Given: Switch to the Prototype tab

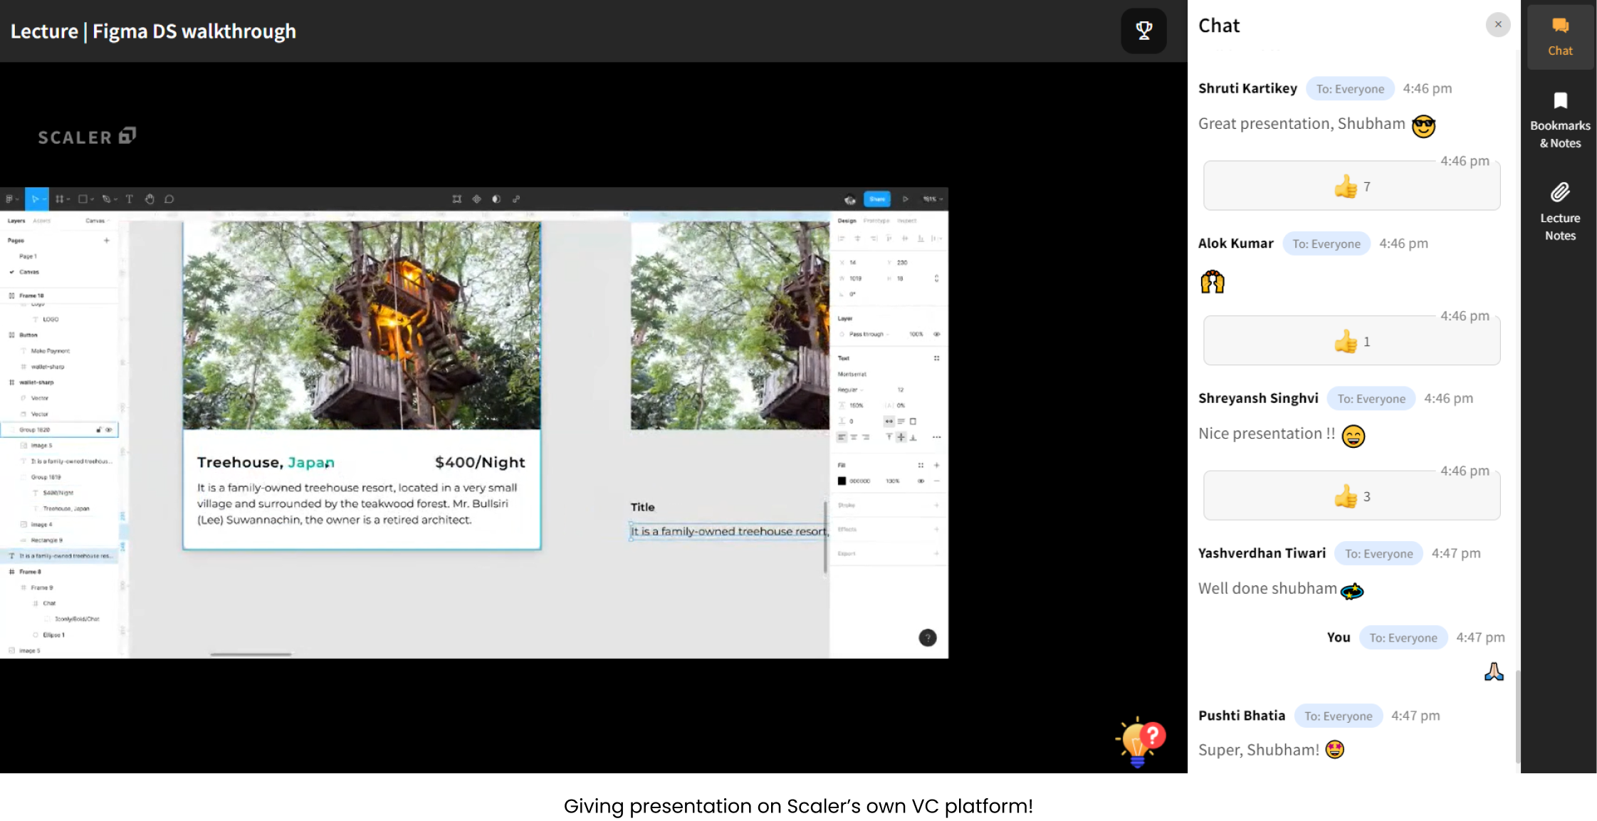Looking at the screenshot, I should pyautogui.click(x=876, y=221).
